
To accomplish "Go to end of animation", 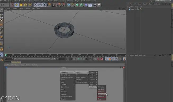I will click(x=90, y=59).
